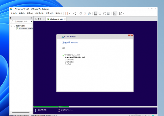
Task: Click the magnifier icon in library search
Action: (x=12, y=21)
